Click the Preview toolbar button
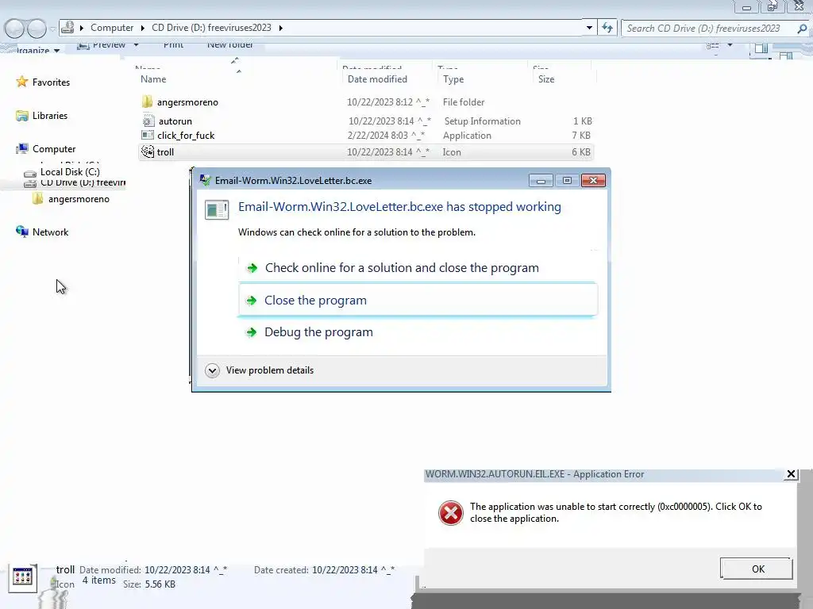This screenshot has width=813, height=609. (x=102, y=45)
